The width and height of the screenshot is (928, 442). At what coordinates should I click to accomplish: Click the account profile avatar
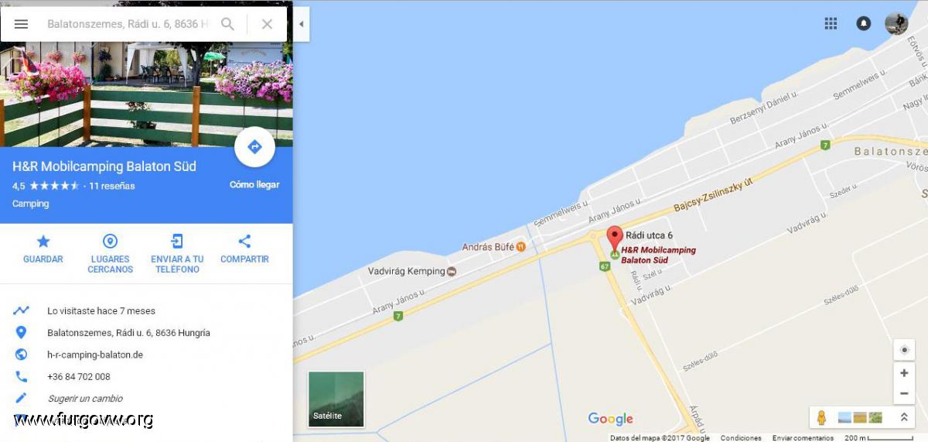[x=896, y=23]
